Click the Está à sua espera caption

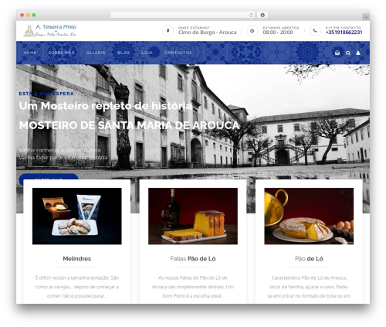point(46,94)
